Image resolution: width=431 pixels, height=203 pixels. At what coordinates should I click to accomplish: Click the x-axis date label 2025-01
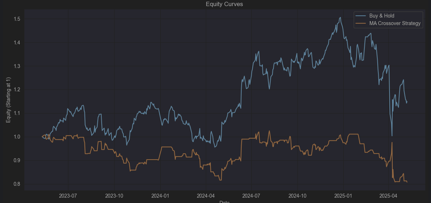pyautogui.click(x=344, y=196)
